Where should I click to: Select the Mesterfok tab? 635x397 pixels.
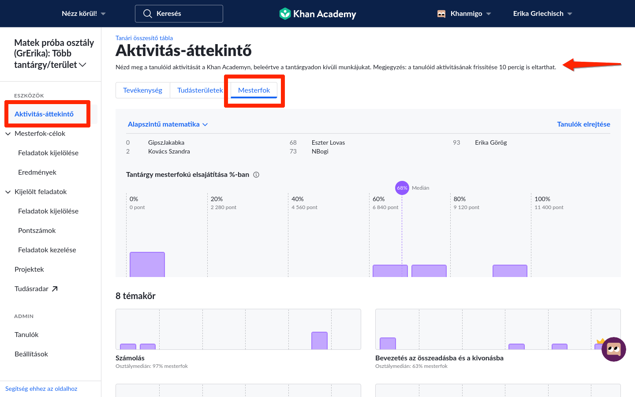pyautogui.click(x=254, y=90)
